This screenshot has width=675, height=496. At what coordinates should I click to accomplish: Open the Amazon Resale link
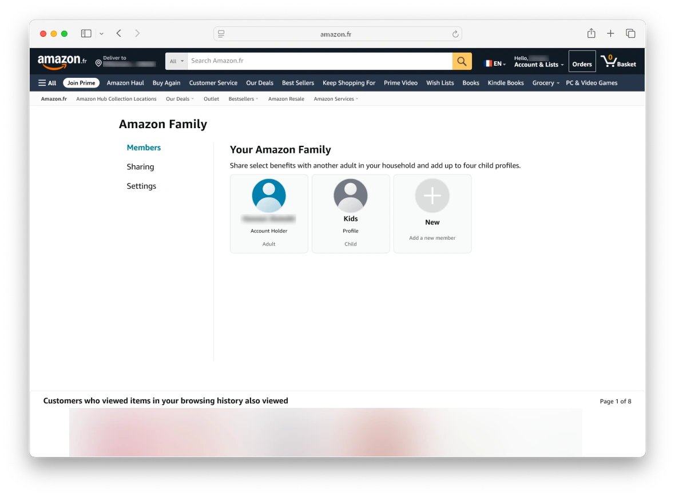click(286, 99)
